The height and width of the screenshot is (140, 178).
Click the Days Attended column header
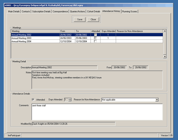[108, 31]
